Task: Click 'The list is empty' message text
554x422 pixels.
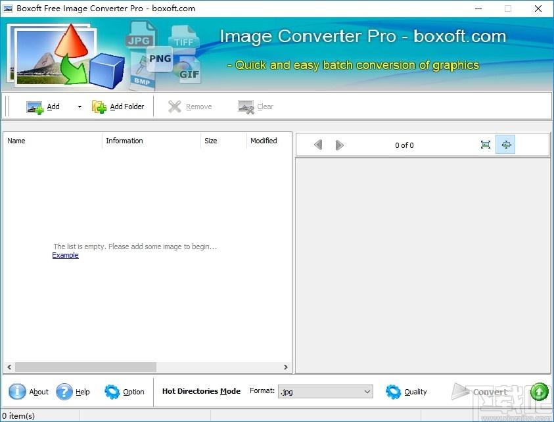Action: point(135,246)
